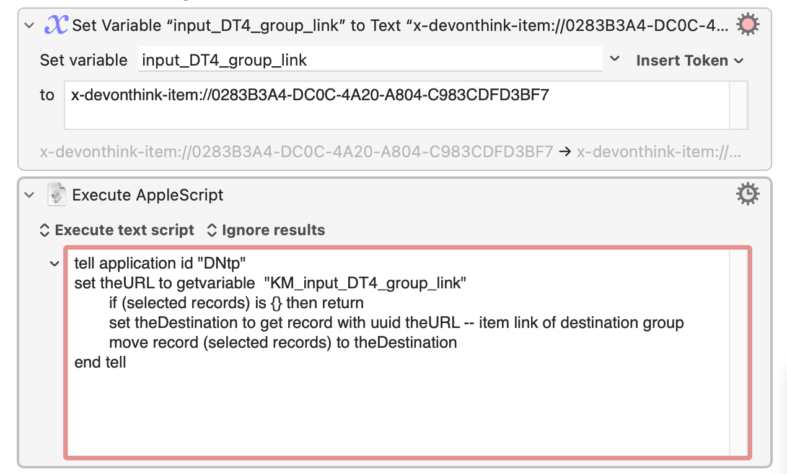Open the Execute AppleScript gear-clock menu
The image size is (787, 474).
pos(747,194)
